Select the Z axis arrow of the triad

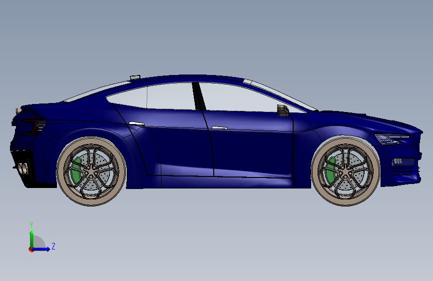[41, 249]
